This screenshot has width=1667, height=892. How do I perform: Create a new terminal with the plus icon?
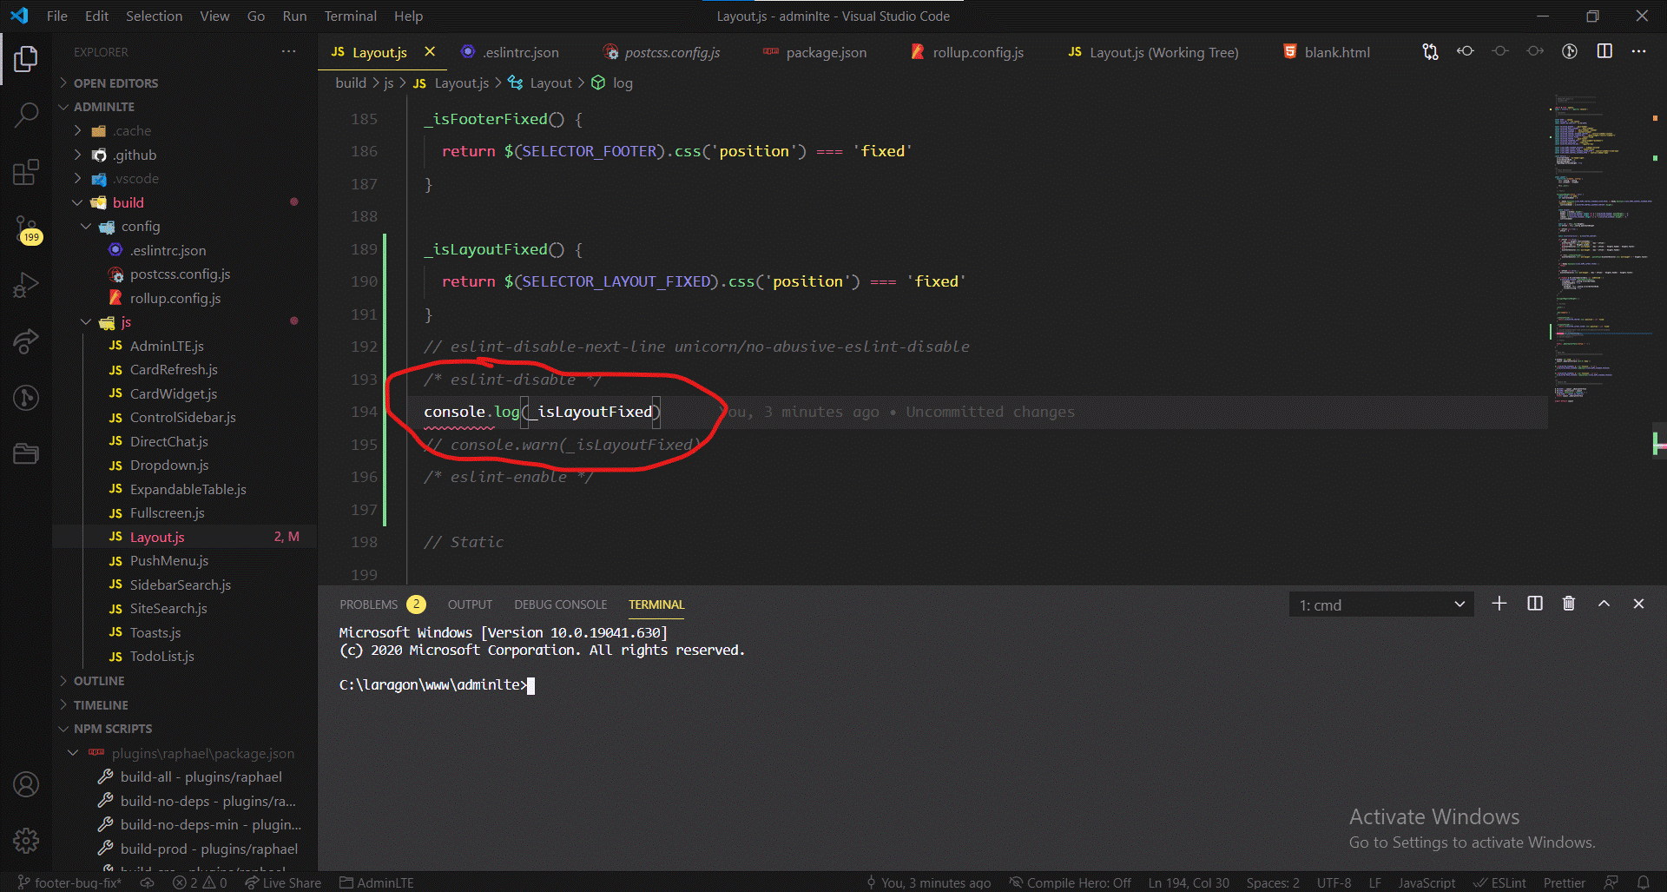pos(1499,604)
